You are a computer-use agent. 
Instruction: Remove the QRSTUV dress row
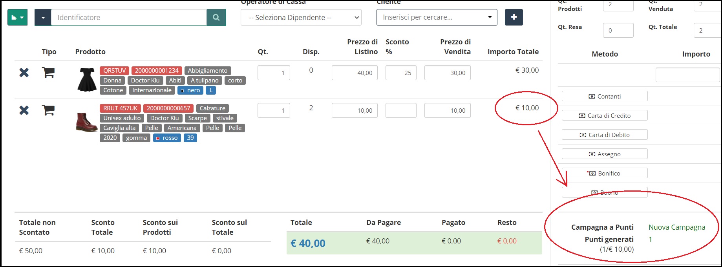coord(24,73)
